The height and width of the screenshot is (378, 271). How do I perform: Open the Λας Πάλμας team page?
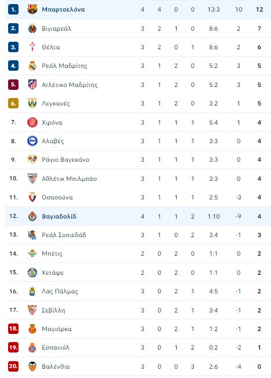60,292
